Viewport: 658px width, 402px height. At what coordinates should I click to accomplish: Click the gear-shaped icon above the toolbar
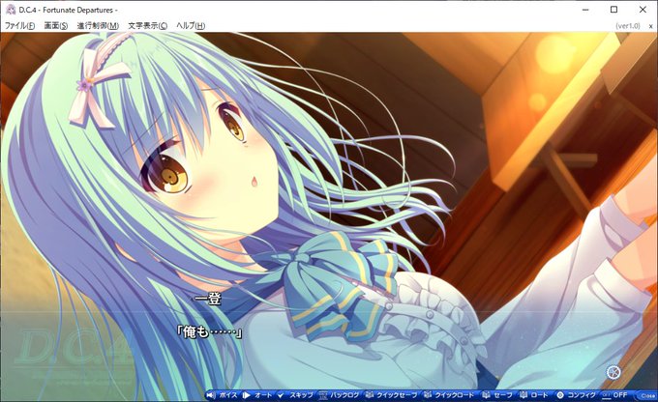click(x=613, y=371)
